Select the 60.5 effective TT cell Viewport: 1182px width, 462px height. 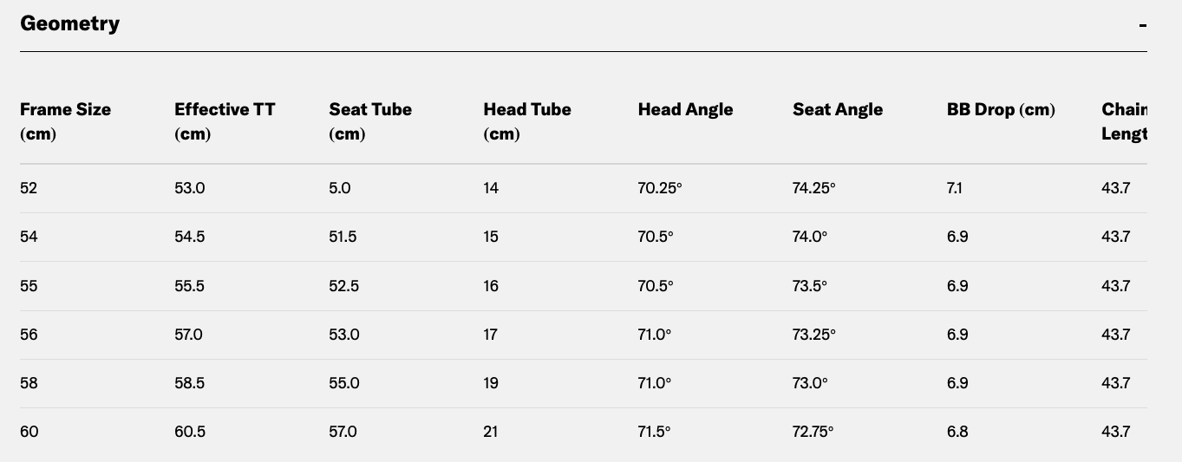point(190,432)
